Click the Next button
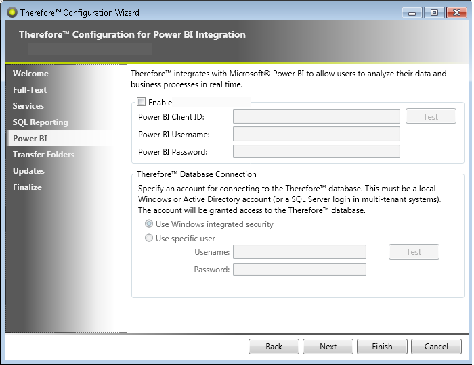The image size is (474, 365). pos(328,346)
